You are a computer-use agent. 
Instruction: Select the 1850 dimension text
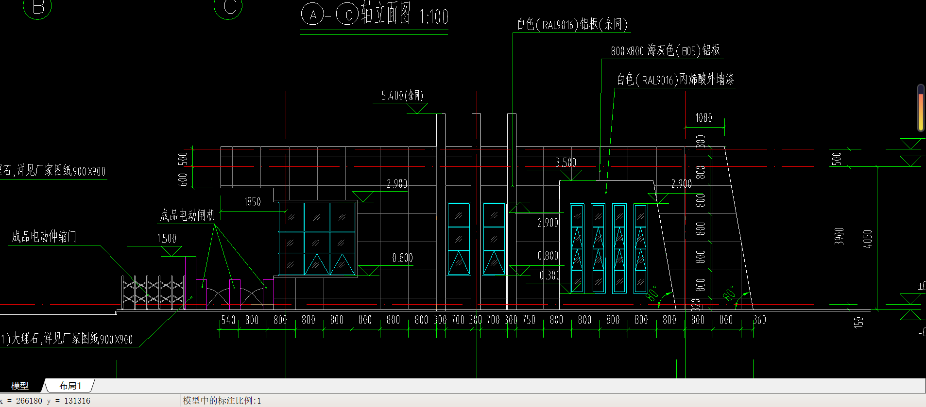pyautogui.click(x=252, y=202)
